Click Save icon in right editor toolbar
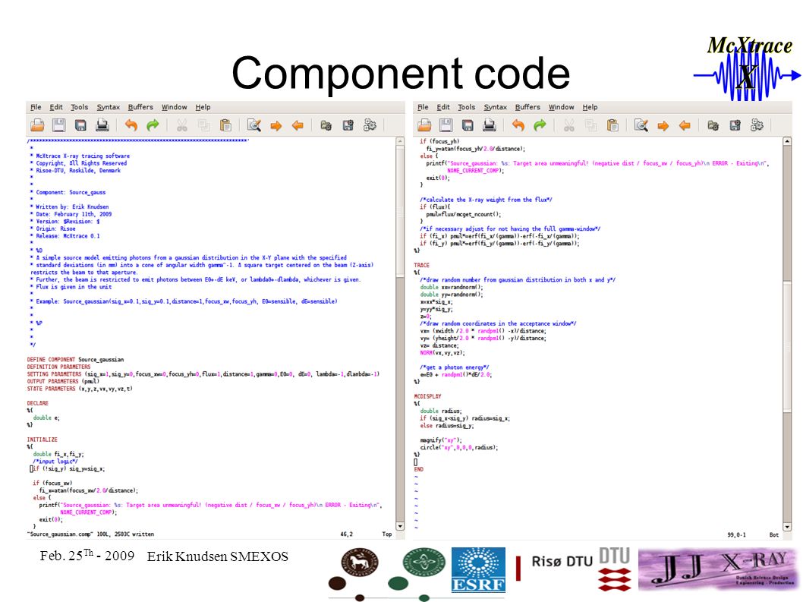Viewport: 803px width, 602px height. pyautogui.click(x=446, y=125)
